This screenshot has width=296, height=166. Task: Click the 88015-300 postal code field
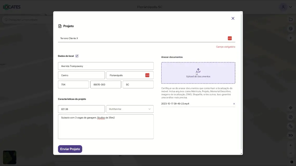[106, 85]
